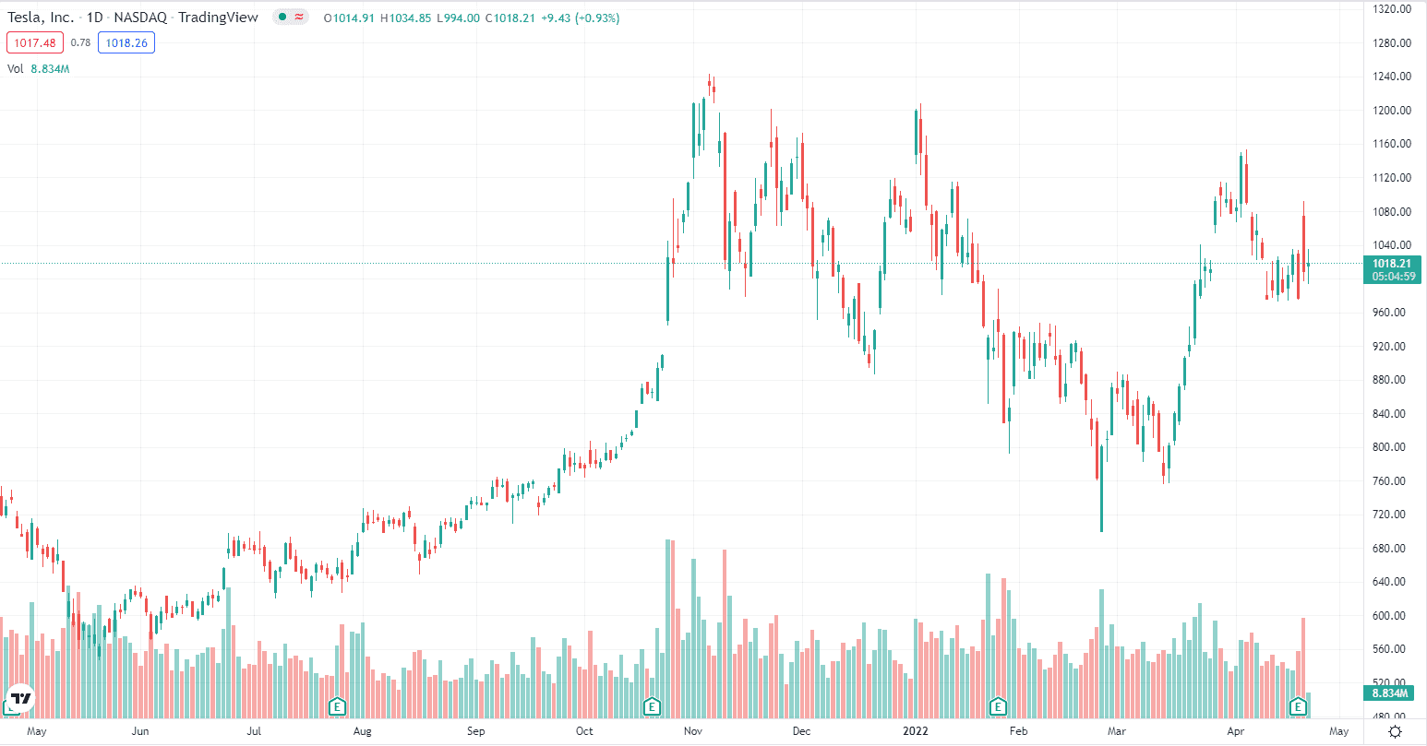Click the Oct label on time axis
This screenshot has width=1427, height=746.
pos(584,732)
